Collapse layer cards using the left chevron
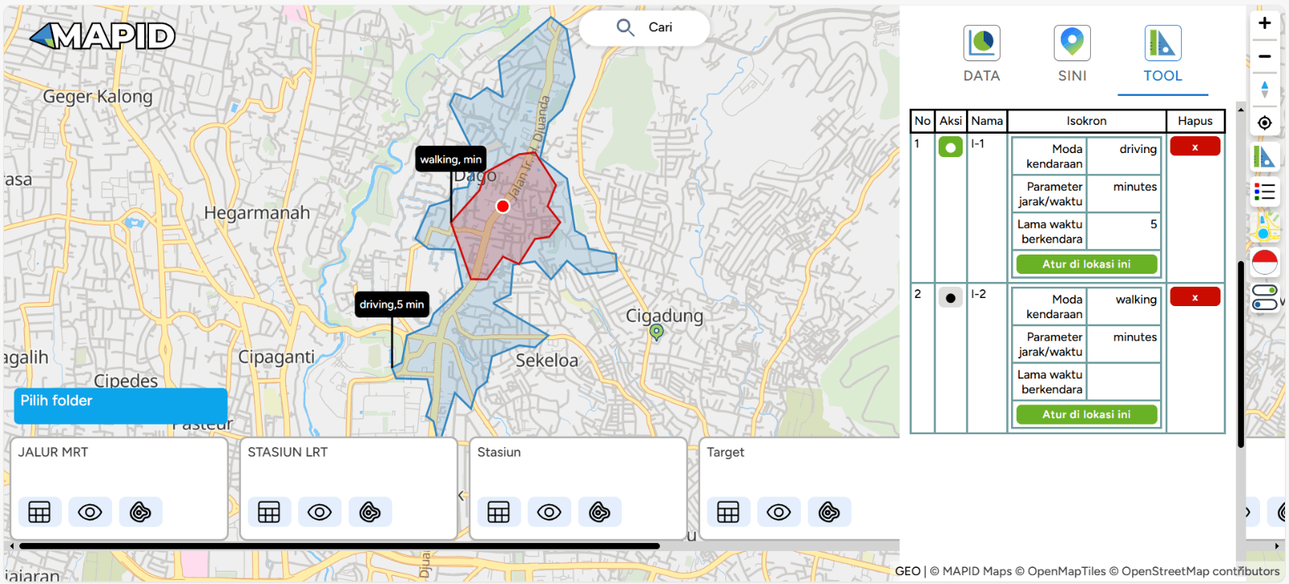The image size is (1289, 584). click(462, 495)
